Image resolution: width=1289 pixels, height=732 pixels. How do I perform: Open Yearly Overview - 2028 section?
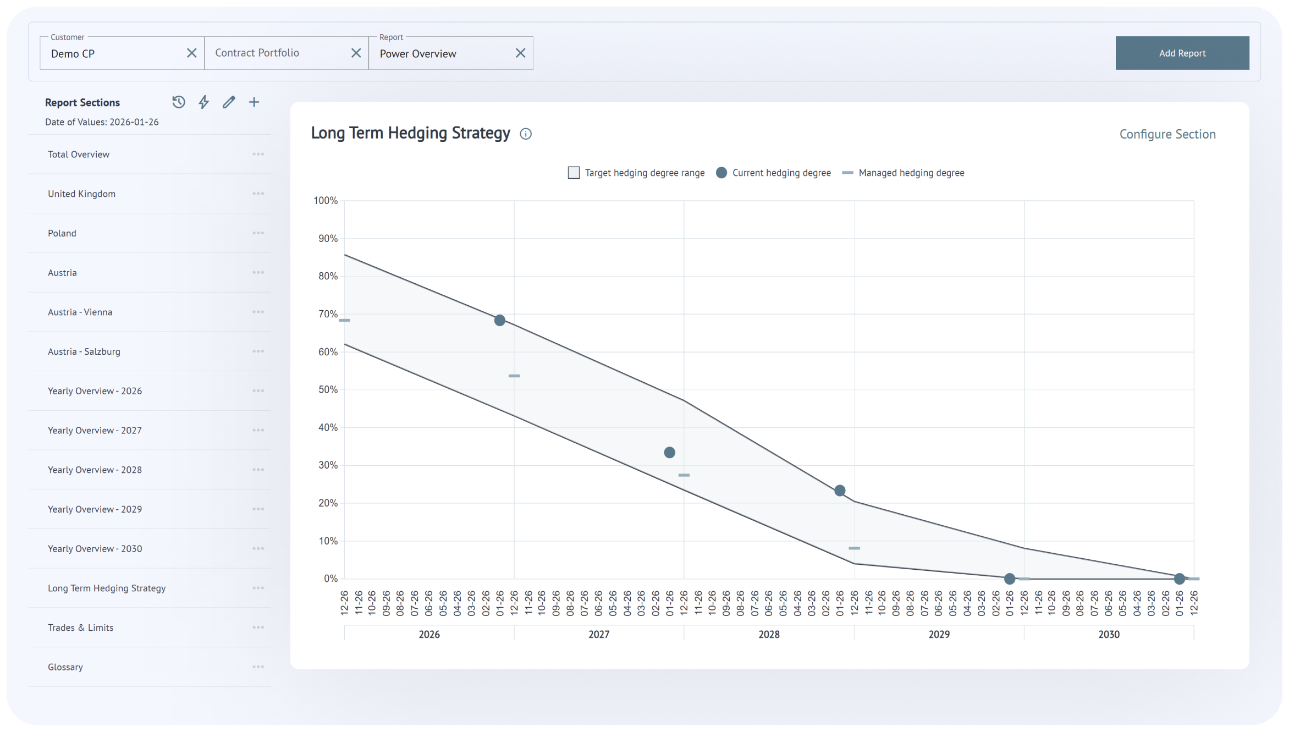(x=95, y=470)
